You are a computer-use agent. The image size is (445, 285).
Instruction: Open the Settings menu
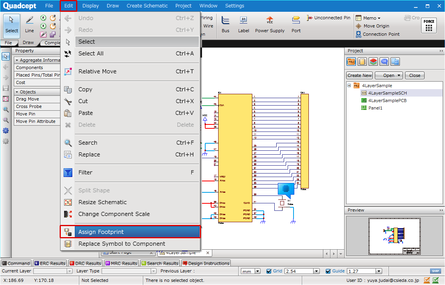pyautogui.click(x=234, y=5)
